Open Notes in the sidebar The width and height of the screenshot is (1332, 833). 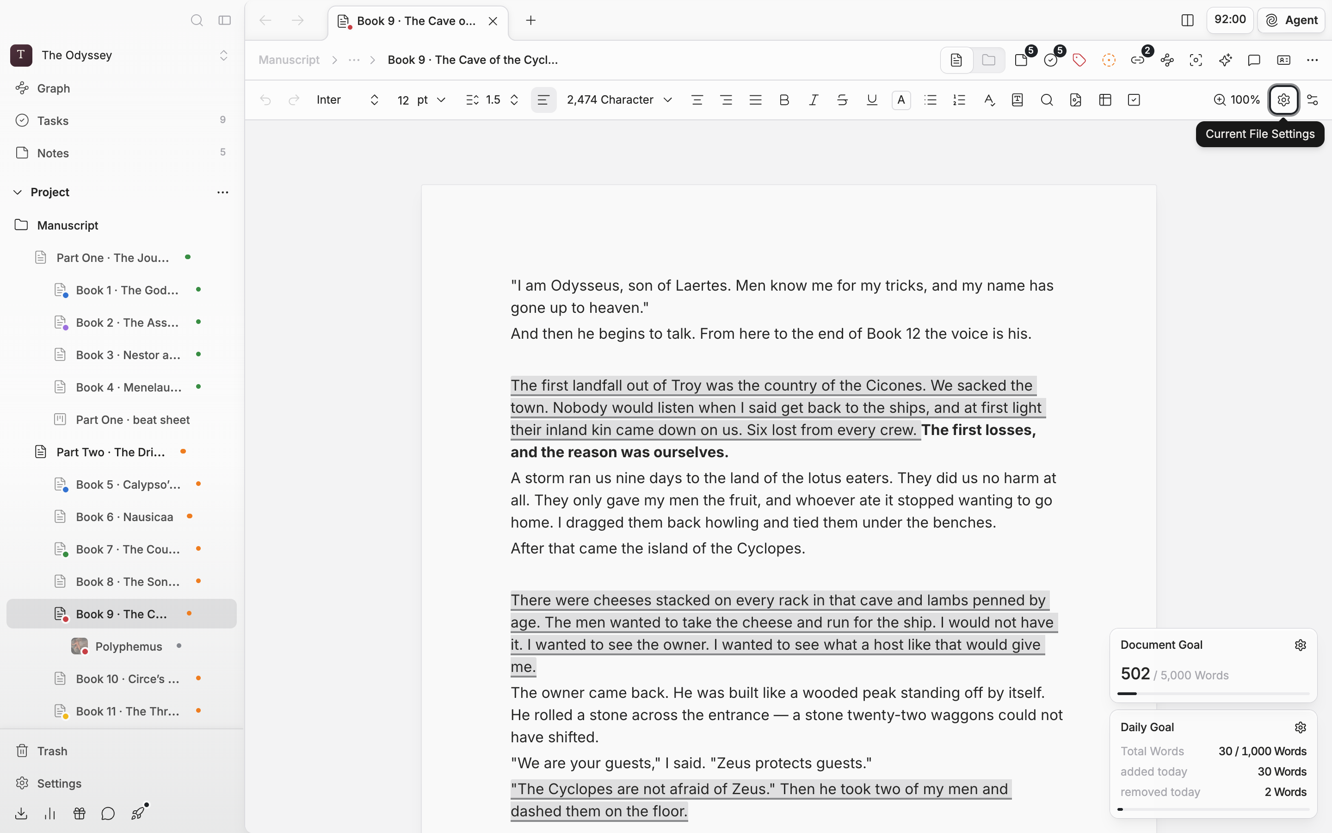coord(121,153)
